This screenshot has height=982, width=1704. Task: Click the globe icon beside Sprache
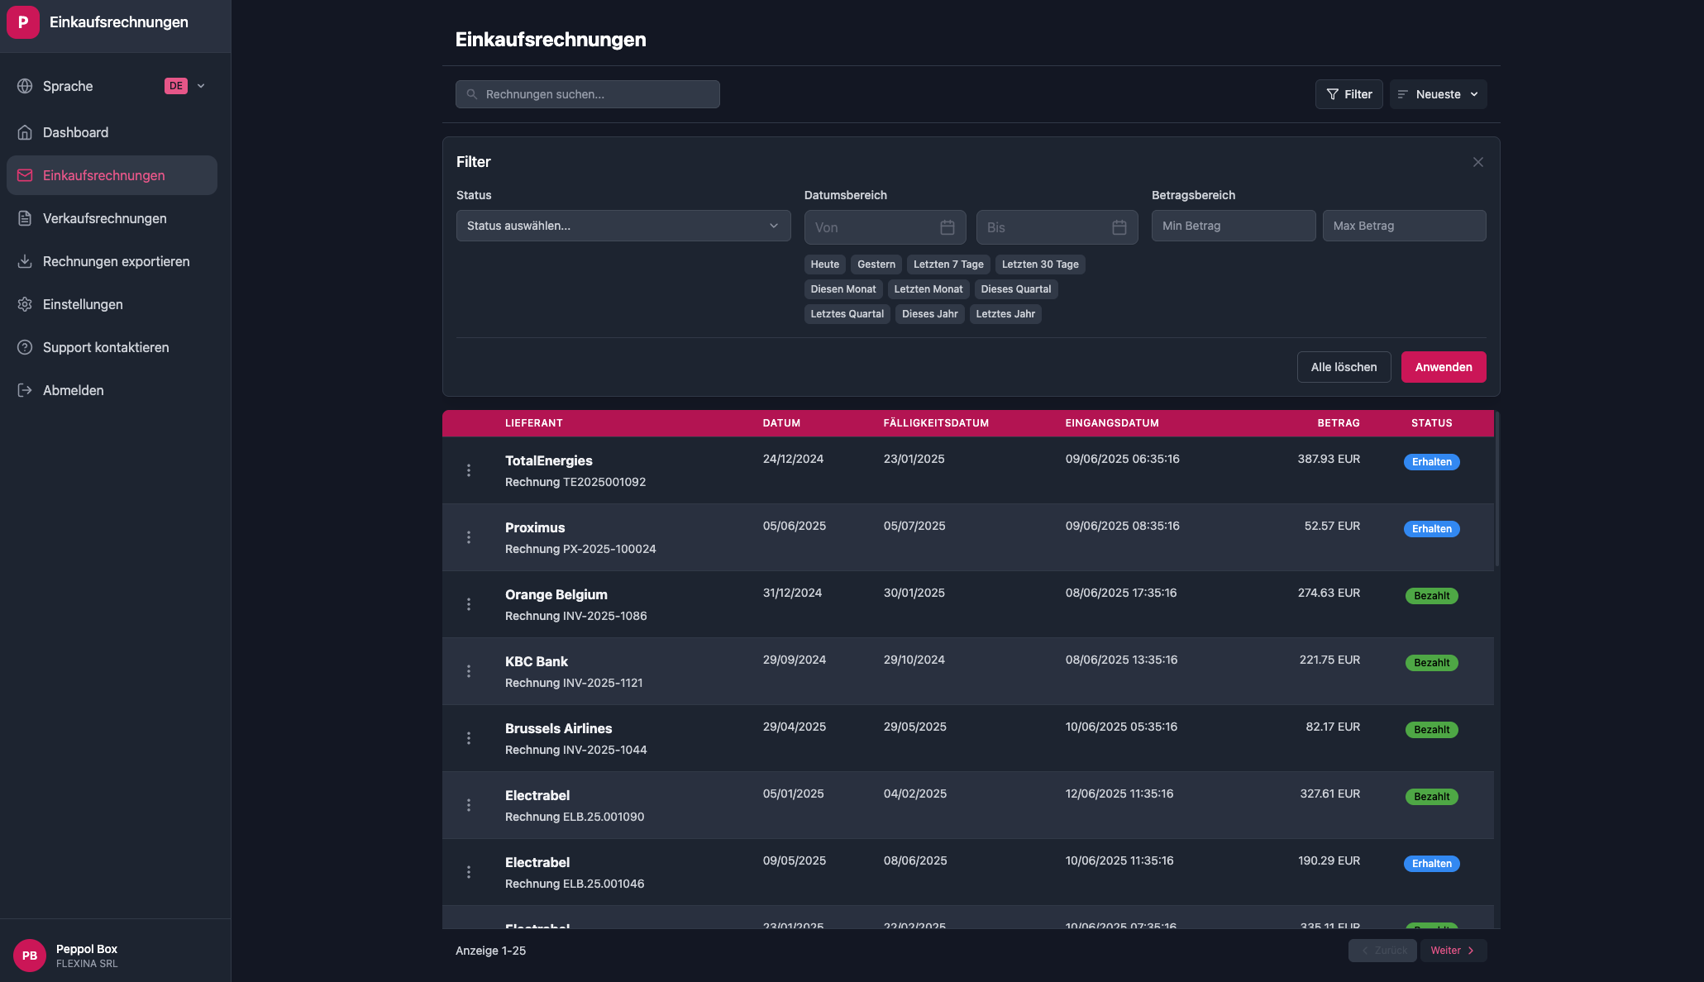25,86
